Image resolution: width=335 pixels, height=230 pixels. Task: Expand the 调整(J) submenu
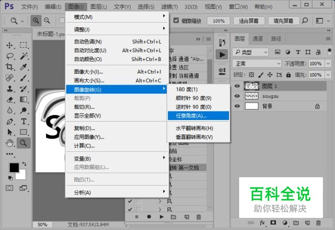coord(117,29)
